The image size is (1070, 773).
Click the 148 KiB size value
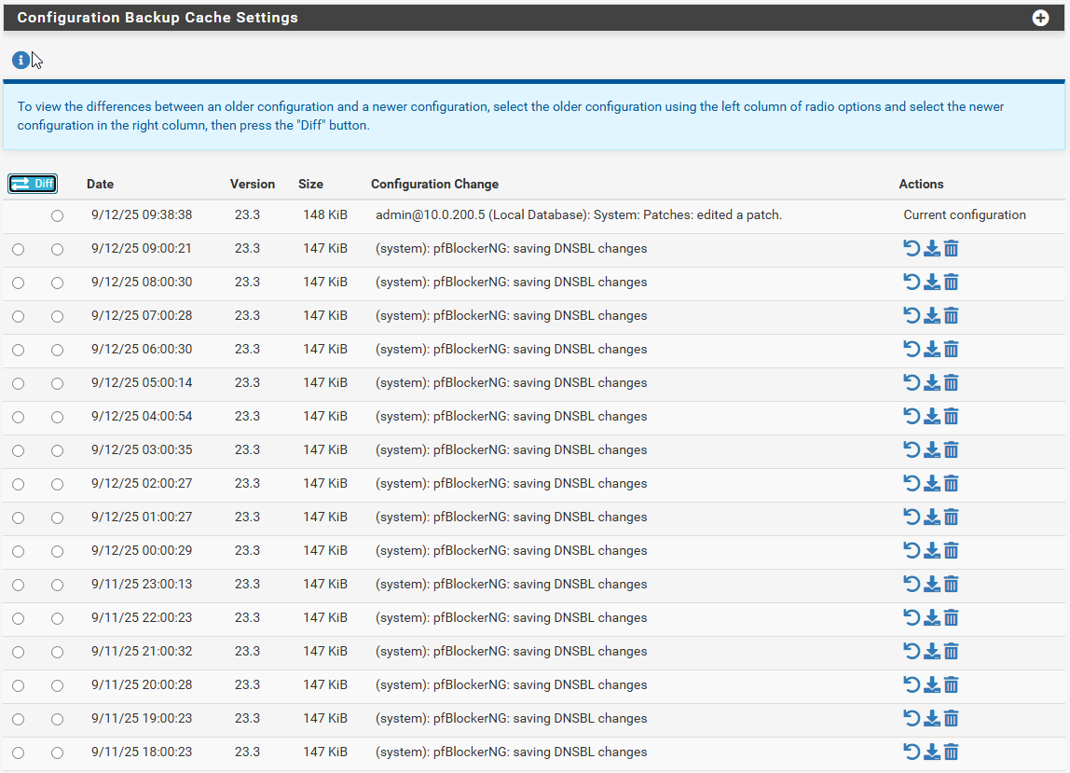(x=324, y=215)
